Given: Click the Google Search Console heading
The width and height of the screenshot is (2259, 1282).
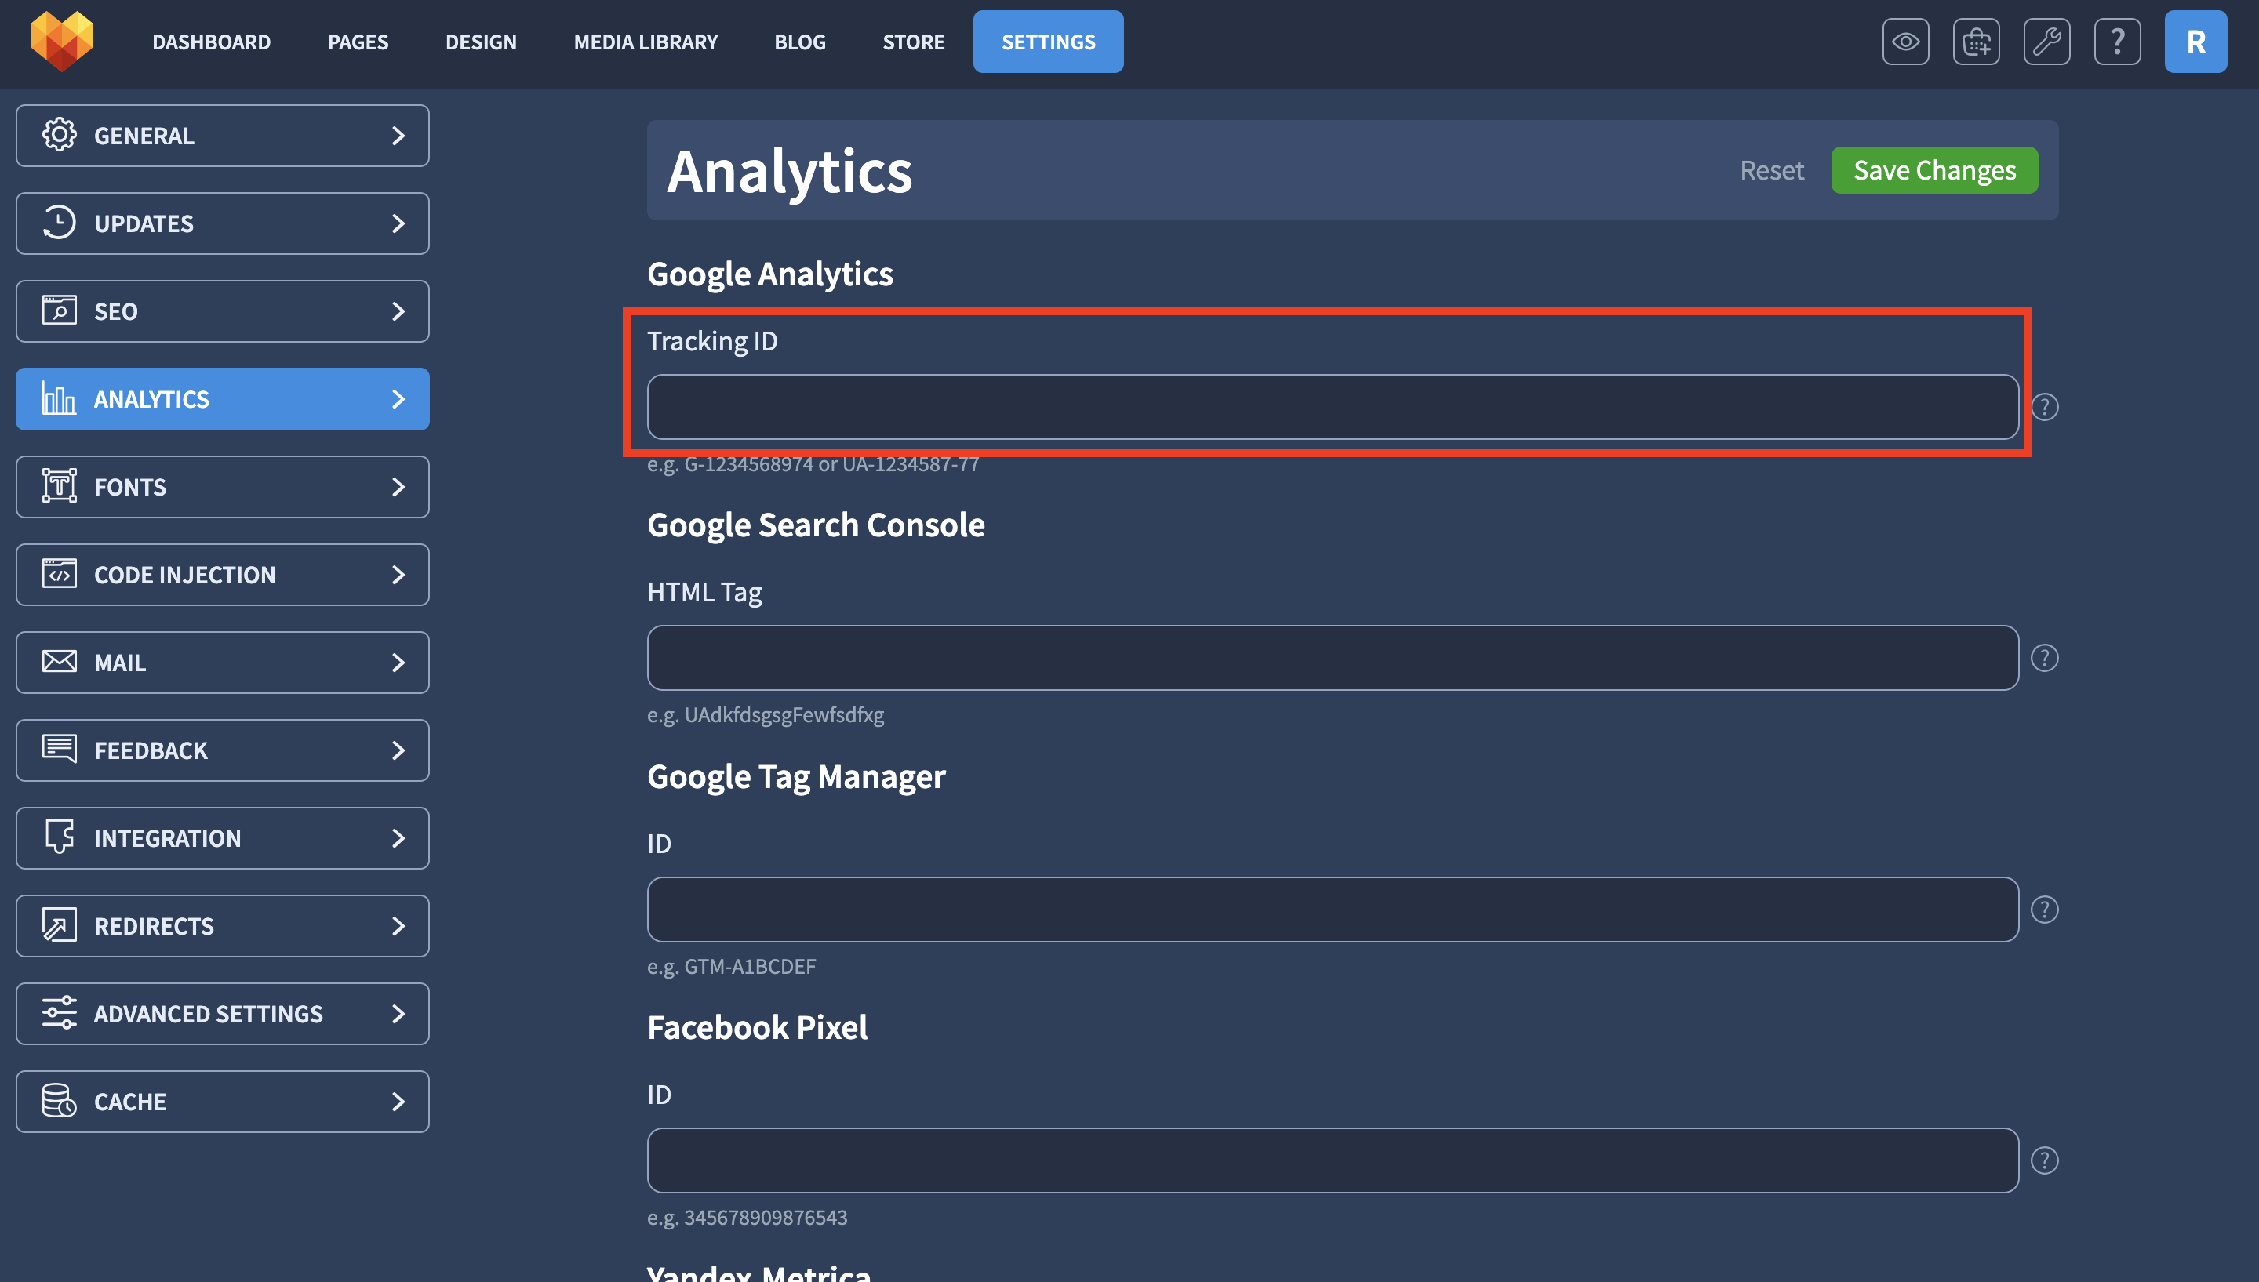Looking at the screenshot, I should (x=816, y=525).
